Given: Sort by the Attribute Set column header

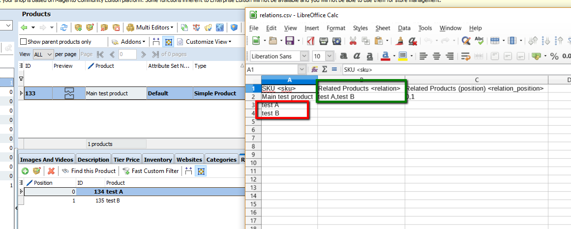Looking at the screenshot, I should point(170,66).
